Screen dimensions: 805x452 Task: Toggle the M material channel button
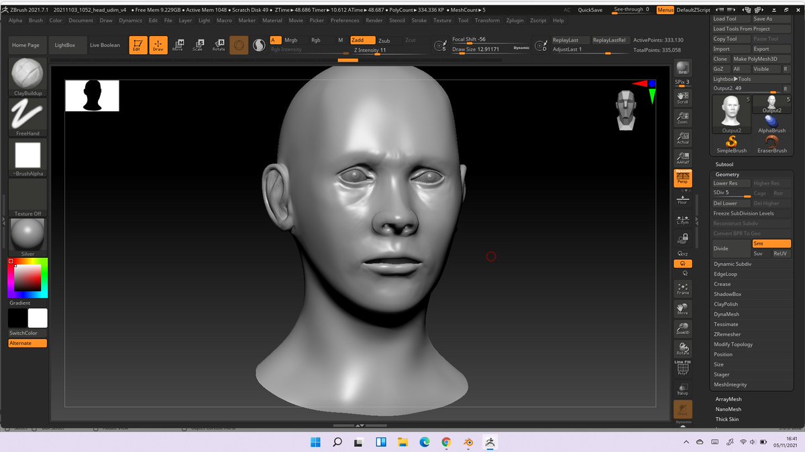[x=340, y=40]
